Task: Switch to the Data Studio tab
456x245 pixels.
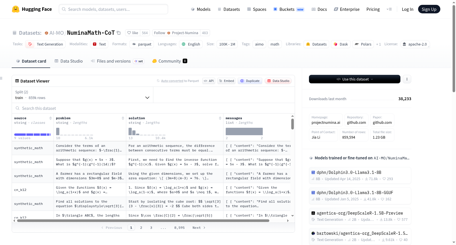Action: 69,61
